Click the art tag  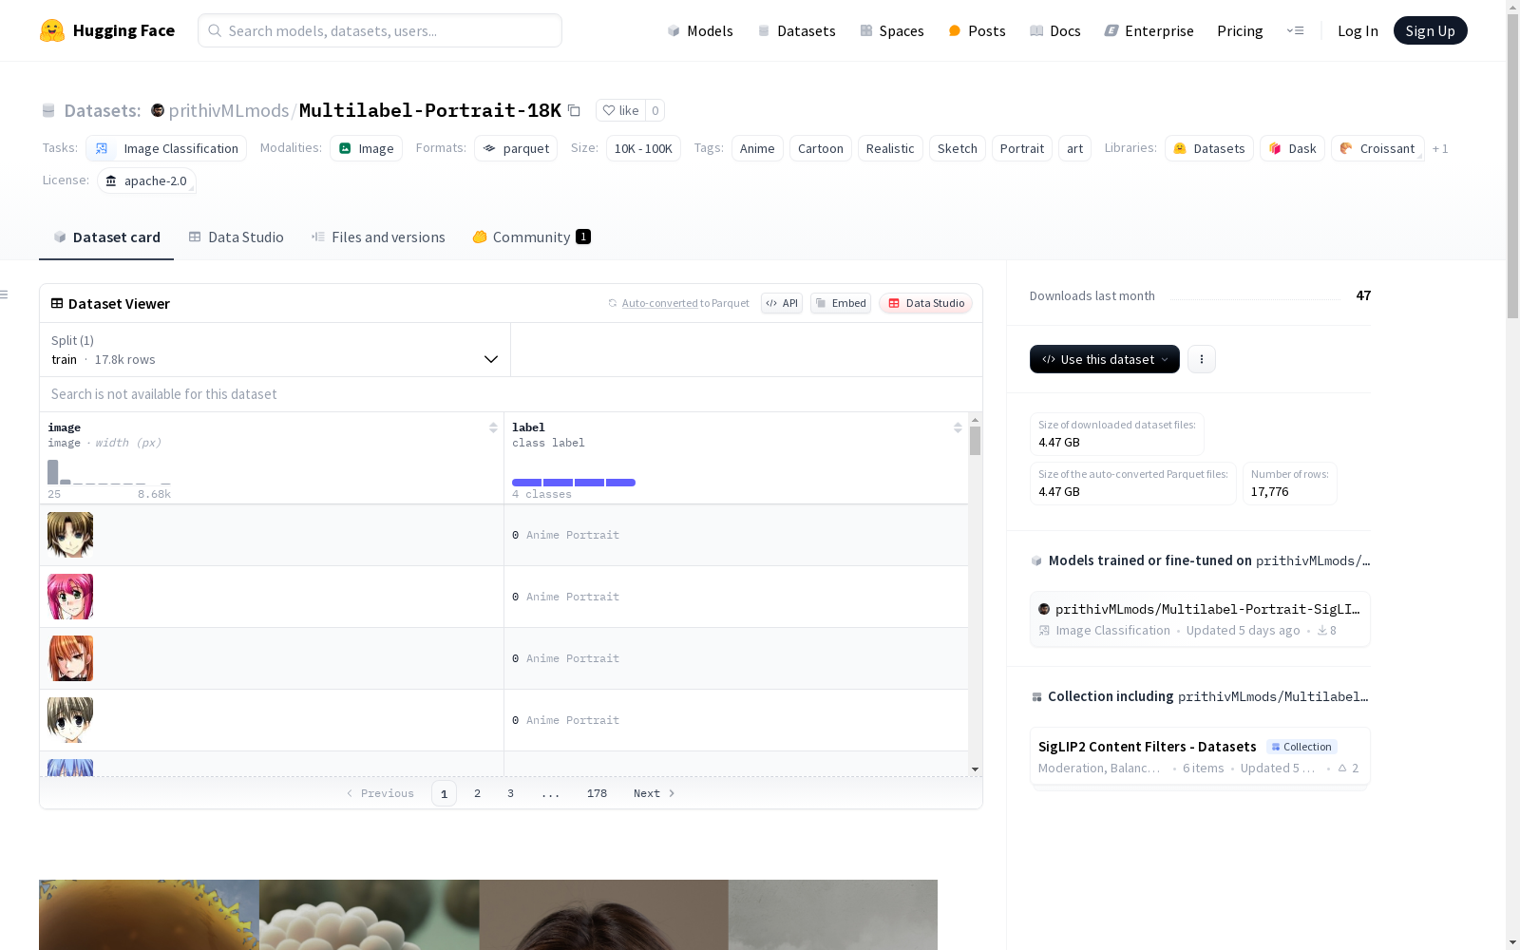click(x=1075, y=148)
